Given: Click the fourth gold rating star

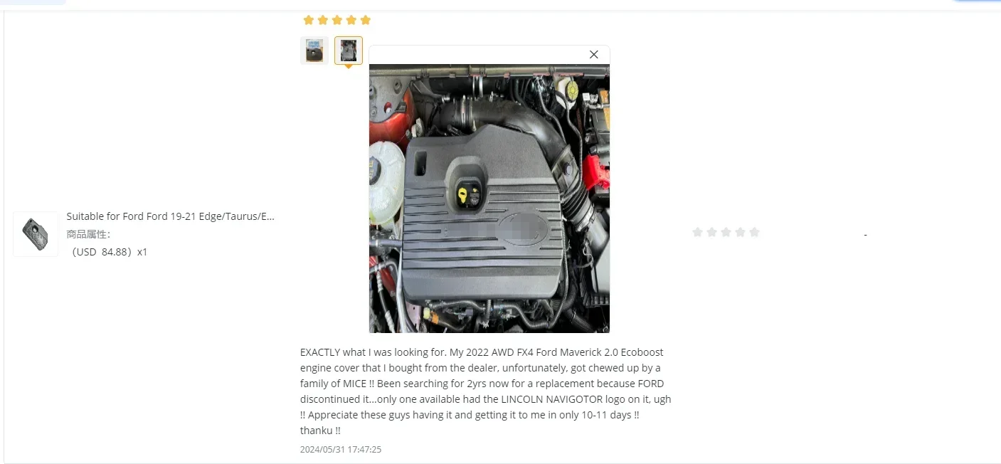Looking at the screenshot, I should tap(351, 20).
